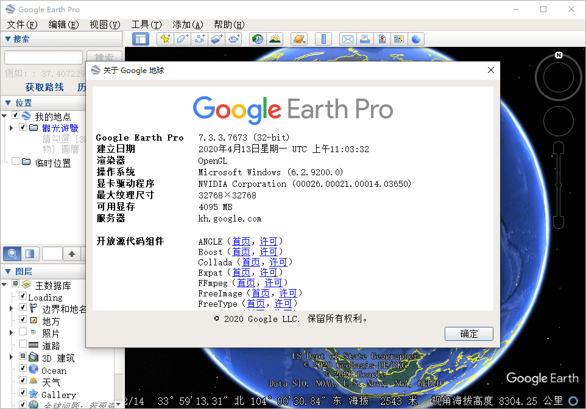Enable the 照片 layer checkbox
Image resolution: width=586 pixels, height=409 pixels.
pos(23,332)
